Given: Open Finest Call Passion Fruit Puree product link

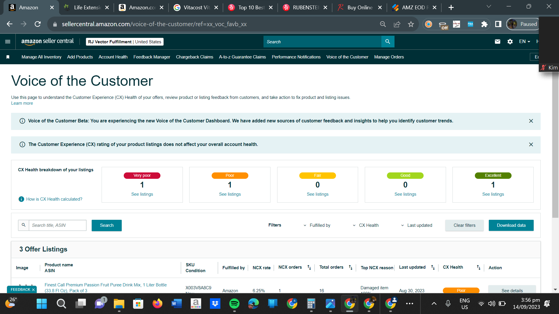Looking at the screenshot, I should click(x=106, y=288).
